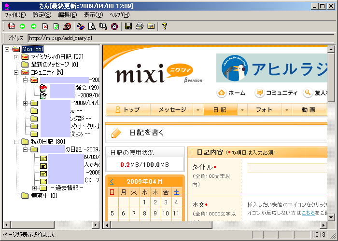Click the status bar clock 12:13
This screenshot has height=241, width=338.
(x=319, y=235)
